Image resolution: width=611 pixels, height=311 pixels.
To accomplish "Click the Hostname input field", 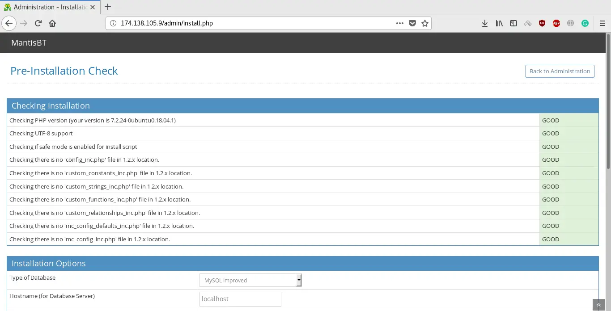I will pyautogui.click(x=240, y=299).
